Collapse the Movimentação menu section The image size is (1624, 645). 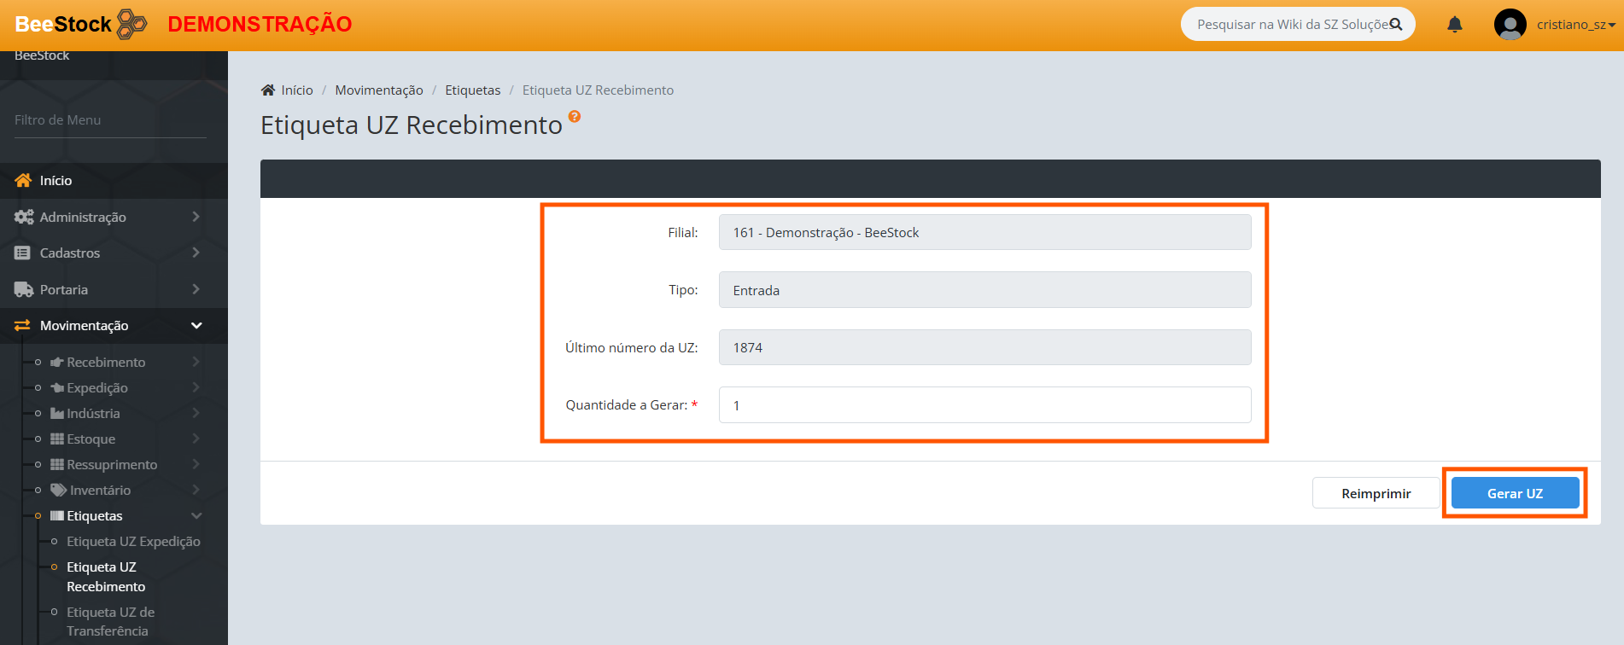[196, 326]
